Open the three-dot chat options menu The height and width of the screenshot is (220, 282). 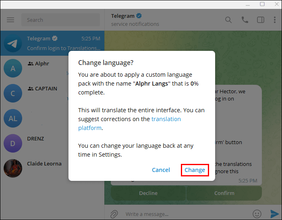pyautogui.click(x=275, y=20)
